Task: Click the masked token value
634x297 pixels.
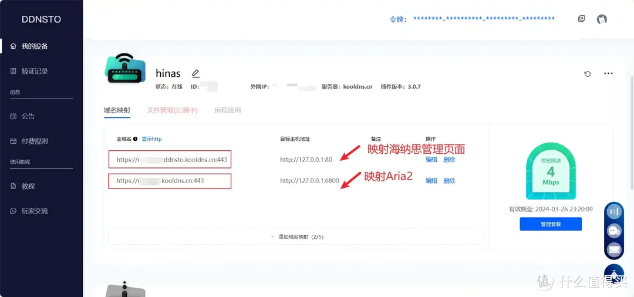Action: point(484,19)
